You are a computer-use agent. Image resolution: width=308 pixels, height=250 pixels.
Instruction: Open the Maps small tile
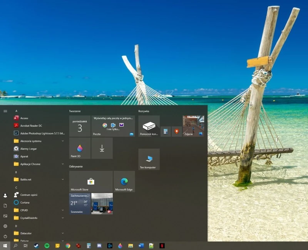176,131
